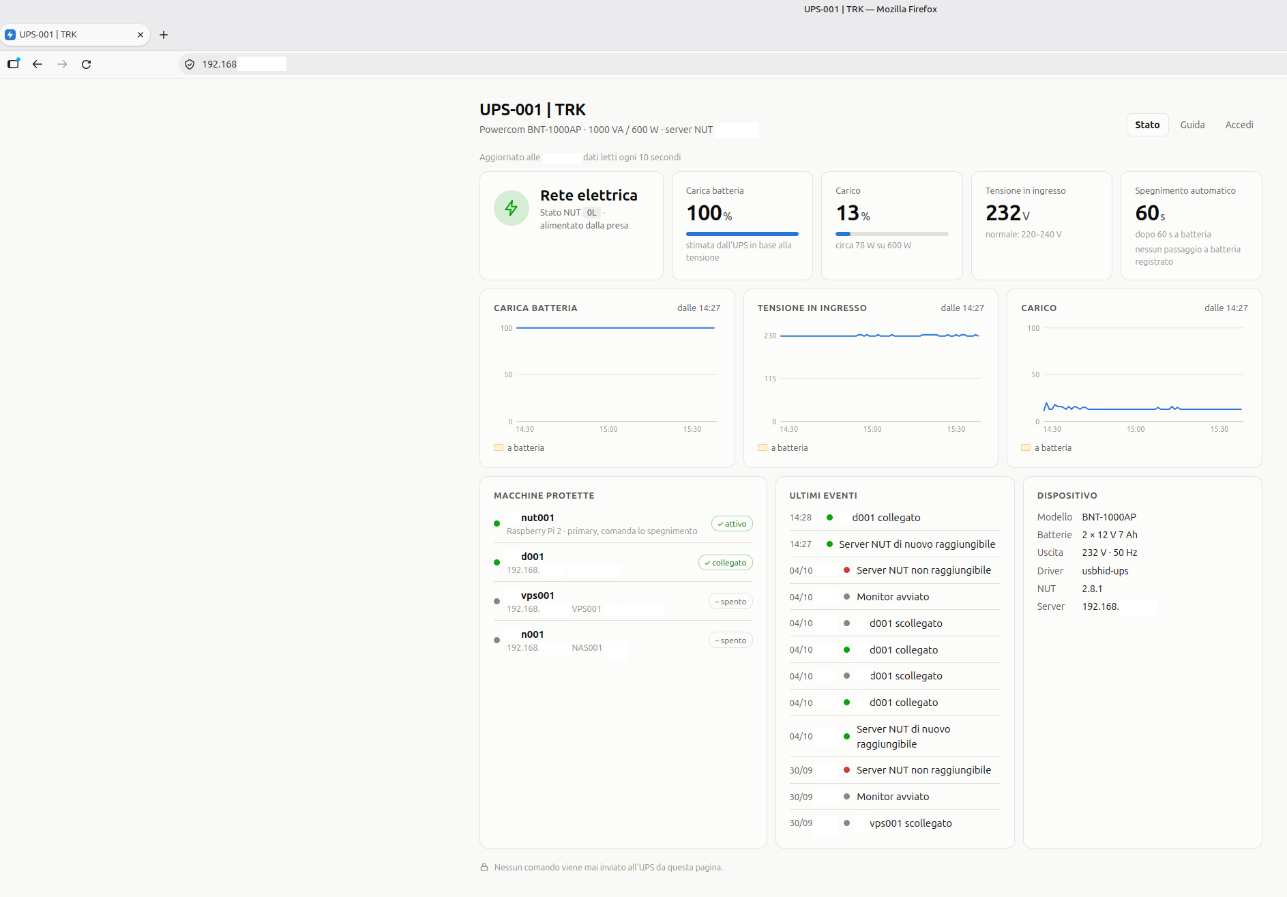Screen dimensions: 1287x897
Task: Close the UPS-001 | TRK tab
Action: coord(140,35)
